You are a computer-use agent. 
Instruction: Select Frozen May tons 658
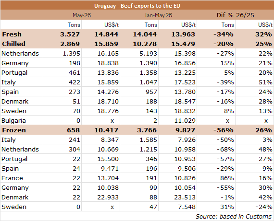74,130
